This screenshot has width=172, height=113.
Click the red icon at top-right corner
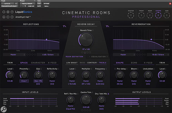coord(170,4)
